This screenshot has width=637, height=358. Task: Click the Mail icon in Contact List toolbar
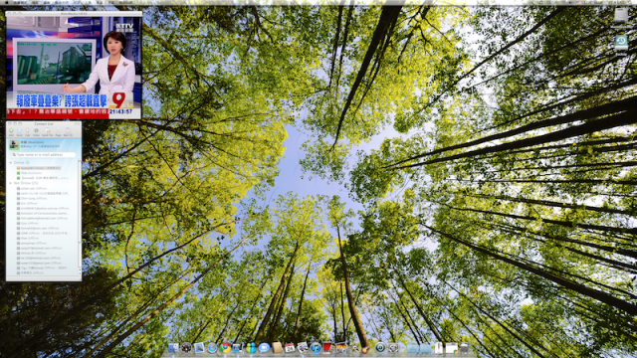(x=68, y=131)
